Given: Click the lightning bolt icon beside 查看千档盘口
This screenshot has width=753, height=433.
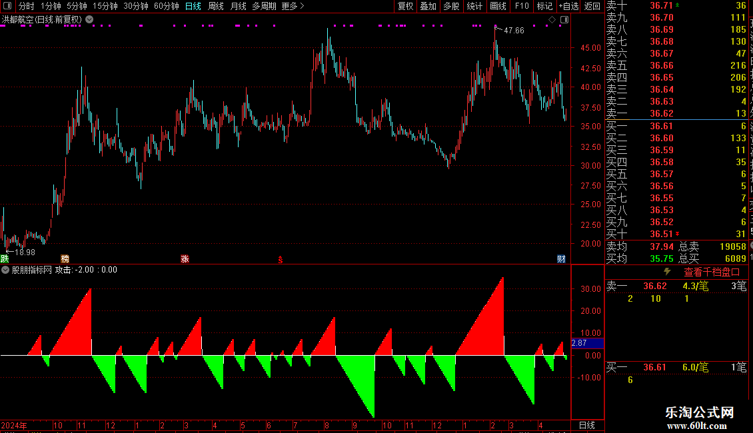Looking at the screenshot, I should [667, 272].
